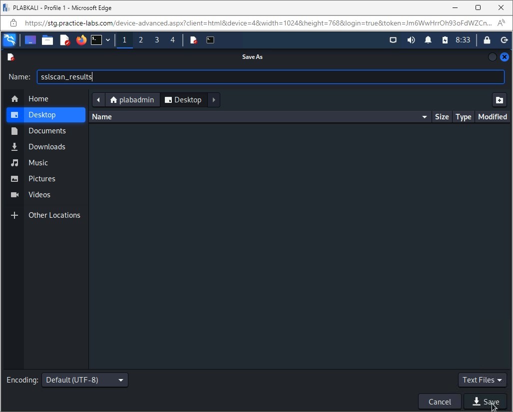Open the Kali menu dragon icon

[9, 40]
